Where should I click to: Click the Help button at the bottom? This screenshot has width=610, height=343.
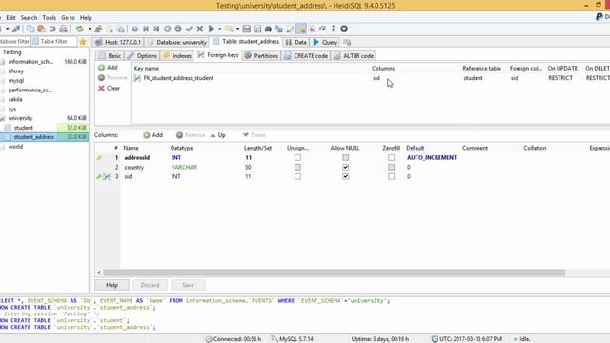coord(112,285)
